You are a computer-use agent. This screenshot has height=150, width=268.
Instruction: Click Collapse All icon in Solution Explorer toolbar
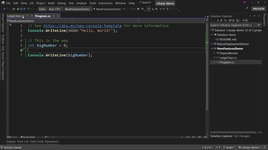pos(230,20)
